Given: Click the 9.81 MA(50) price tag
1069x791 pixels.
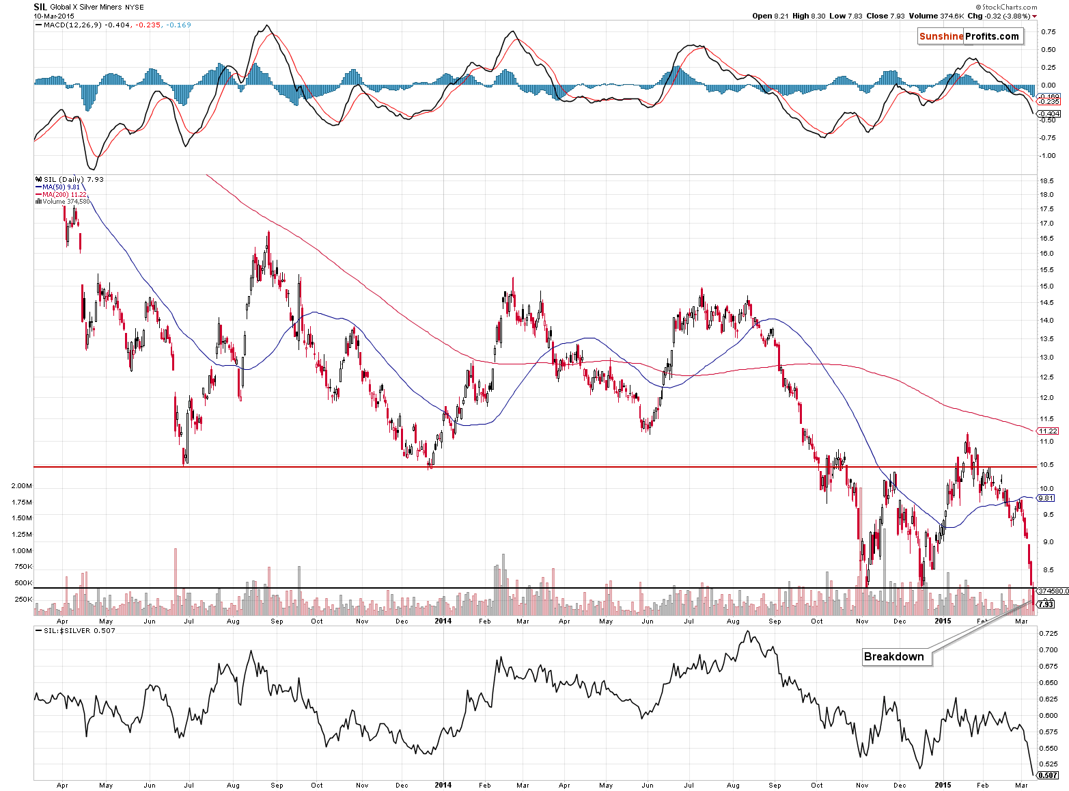Looking at the screenshot, I should [1046, 498].
